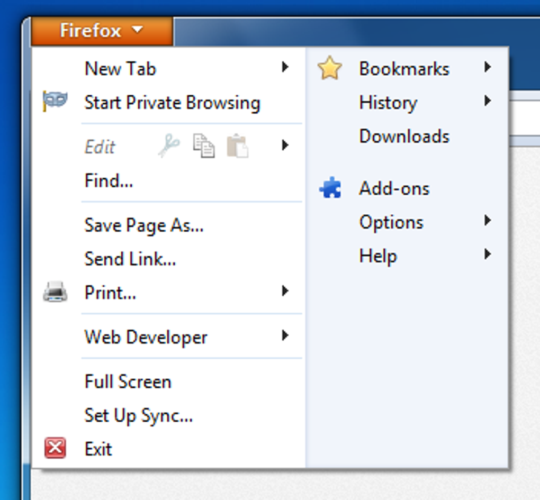The width and height of the screenshot is (540, 500).
Task: Click the Cut scissors icon
Action: coord(169,146)
